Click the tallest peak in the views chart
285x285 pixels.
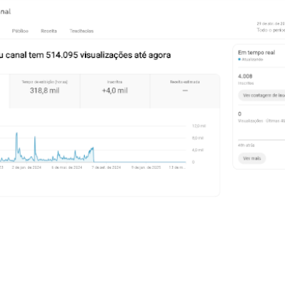16,133
